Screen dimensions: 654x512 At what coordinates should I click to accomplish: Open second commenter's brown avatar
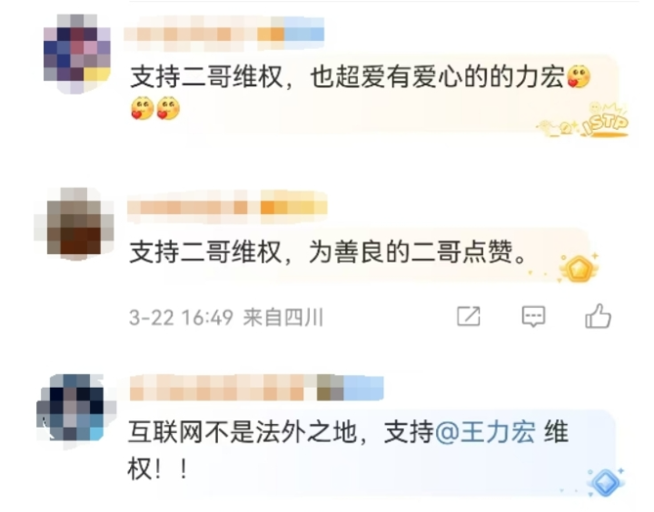click(x=74, y=223)
